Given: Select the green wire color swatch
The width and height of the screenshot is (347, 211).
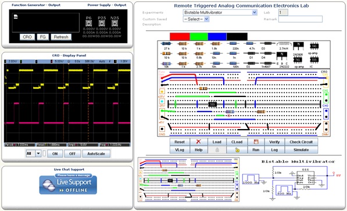Looking at the screenshot, I should (199, 37).
